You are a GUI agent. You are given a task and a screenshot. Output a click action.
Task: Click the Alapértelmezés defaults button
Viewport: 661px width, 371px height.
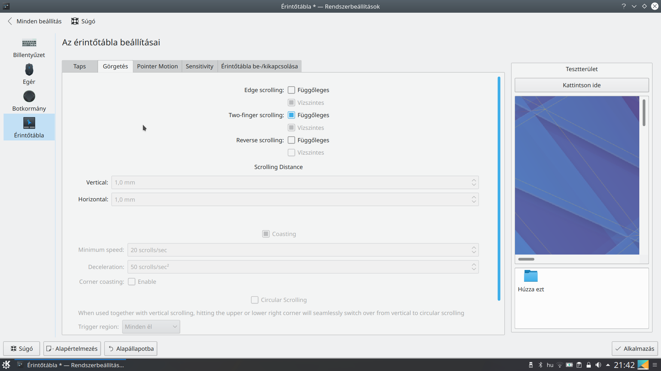(x=72, y=349)
